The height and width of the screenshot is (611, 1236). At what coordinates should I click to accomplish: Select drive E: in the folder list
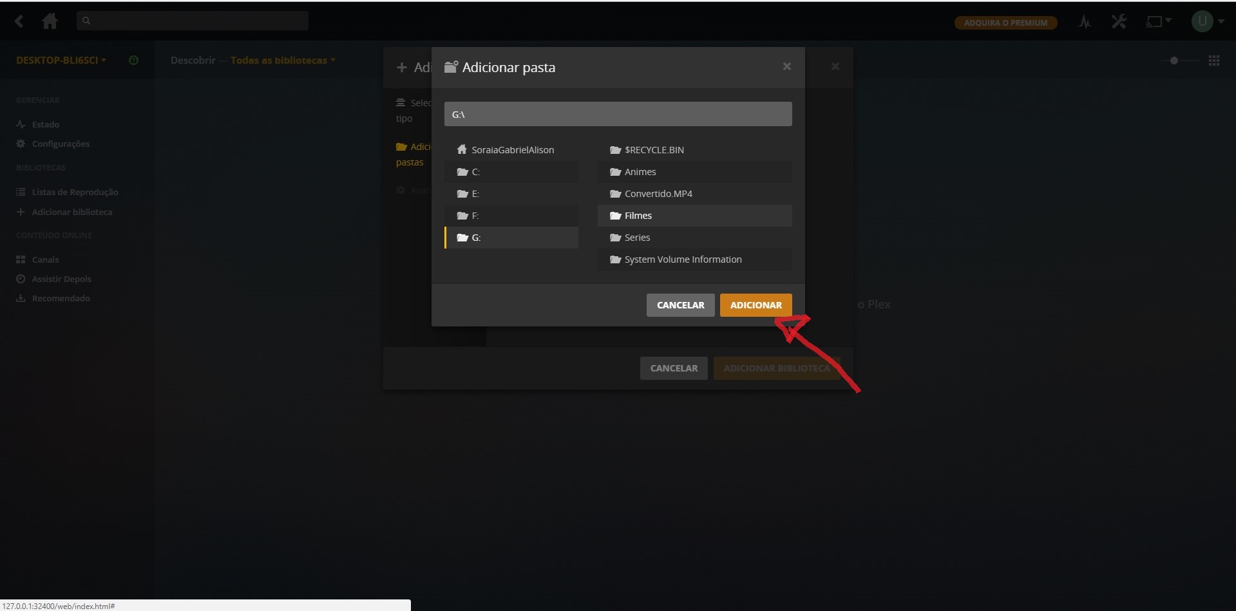[x=511, y=194]
